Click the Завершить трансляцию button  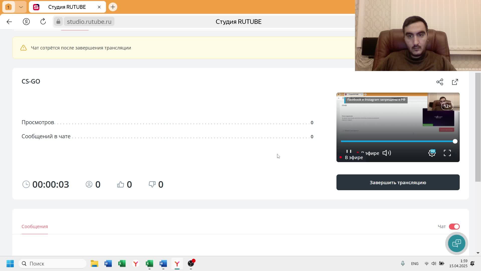(x=398, y=182)
